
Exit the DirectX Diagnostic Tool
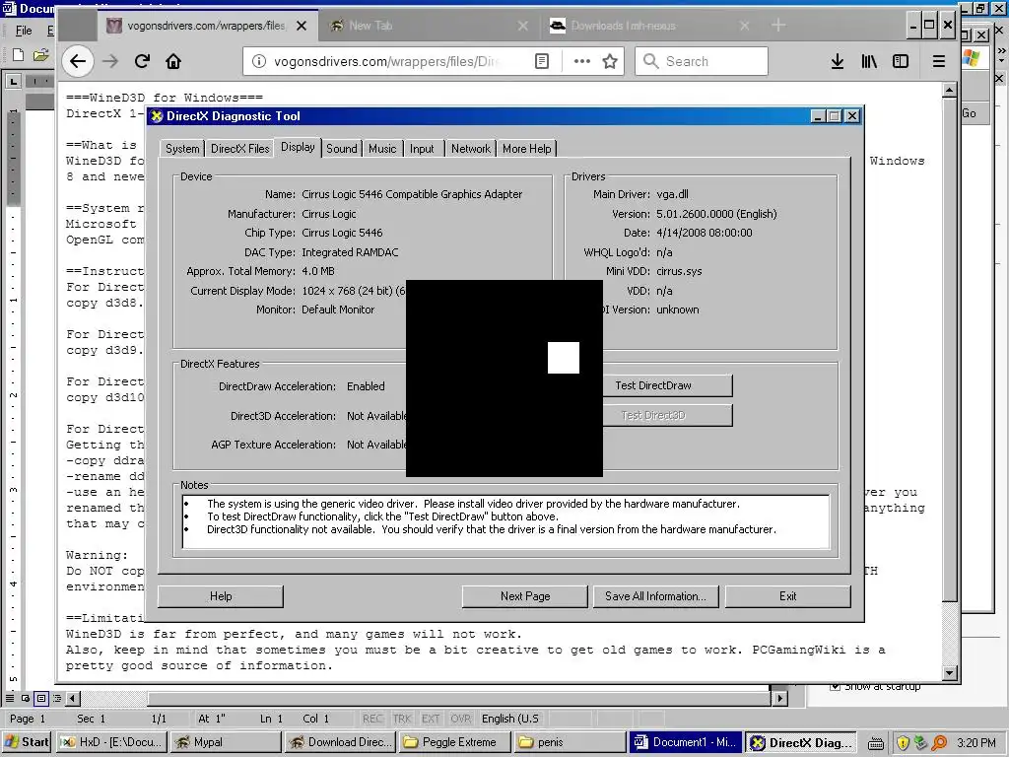click(787, 596)
